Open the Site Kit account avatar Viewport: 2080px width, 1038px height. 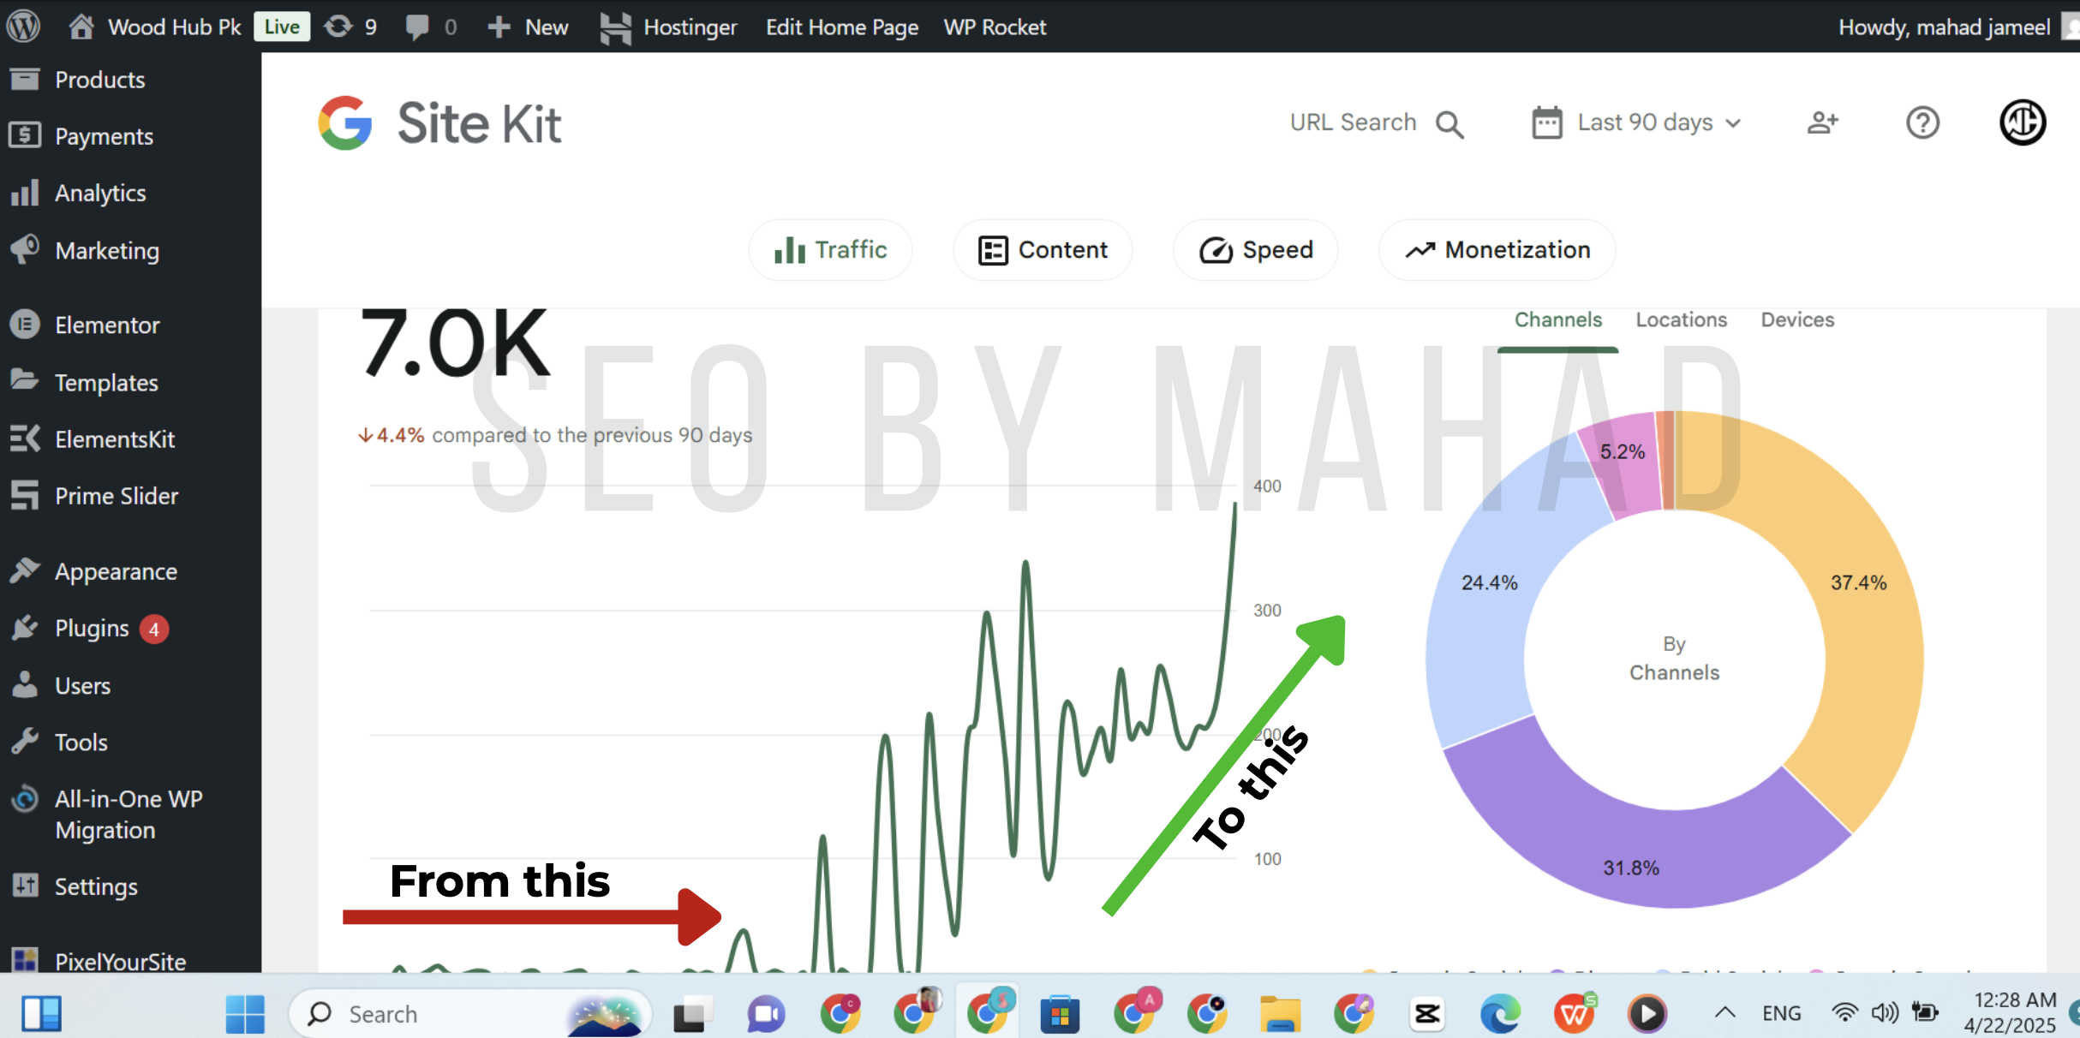2022,122
